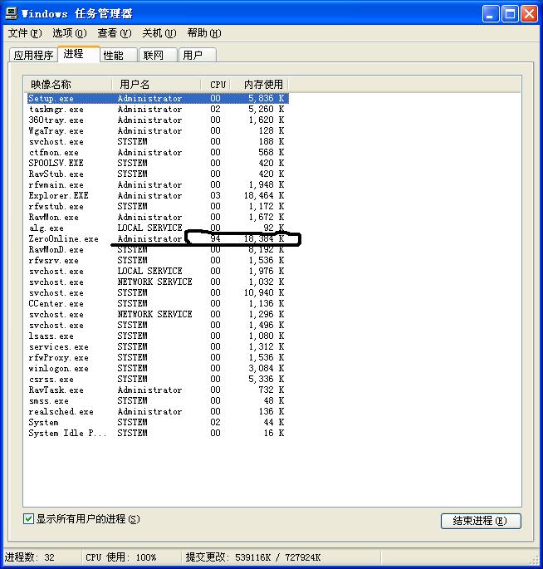
Task: Select the csrss.exe process
Action: coord(158,380)
